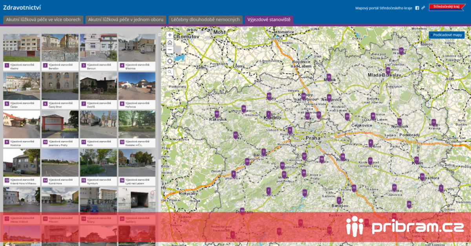Click the Středočeský kraj logo
This screenshot has width=471, height=246.
pos(447,7)
